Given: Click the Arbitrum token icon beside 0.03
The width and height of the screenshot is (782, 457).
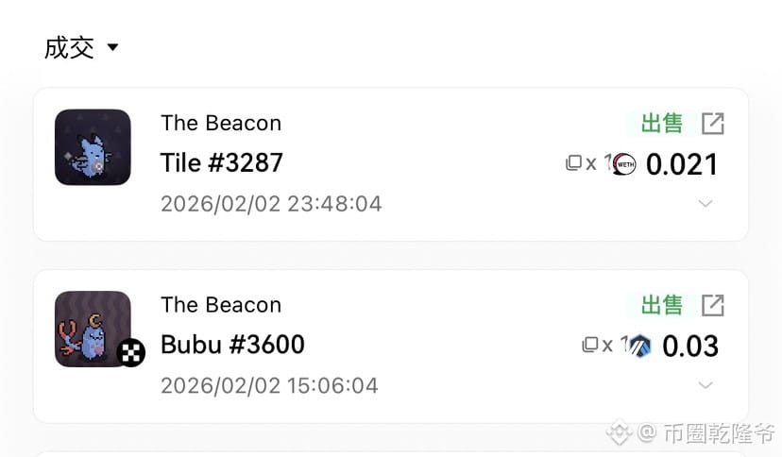Looking at the screenshot, I should 641,346.
